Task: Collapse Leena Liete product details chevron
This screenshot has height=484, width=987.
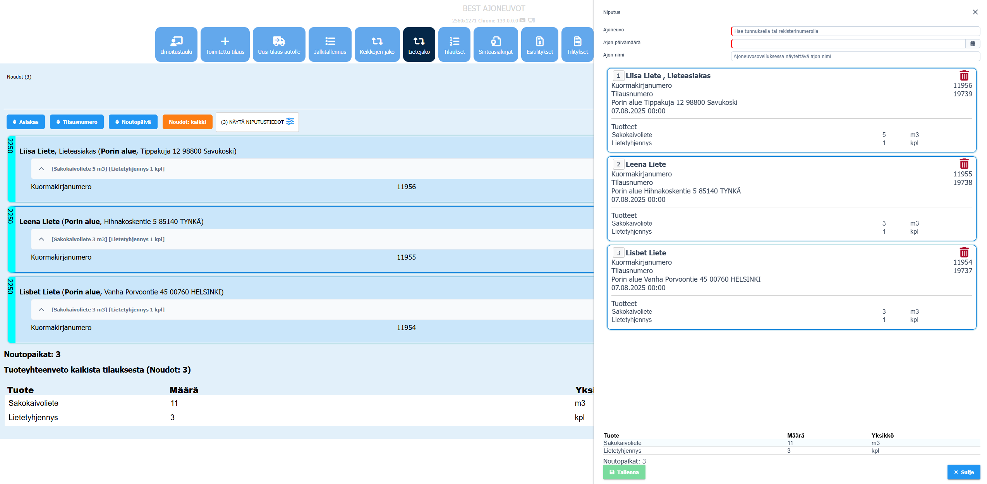Action: 41,239
